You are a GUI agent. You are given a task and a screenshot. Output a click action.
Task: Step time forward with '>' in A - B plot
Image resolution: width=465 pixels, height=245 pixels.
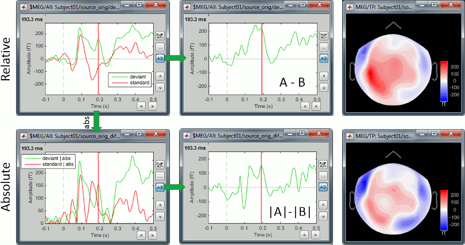point(314,106)
